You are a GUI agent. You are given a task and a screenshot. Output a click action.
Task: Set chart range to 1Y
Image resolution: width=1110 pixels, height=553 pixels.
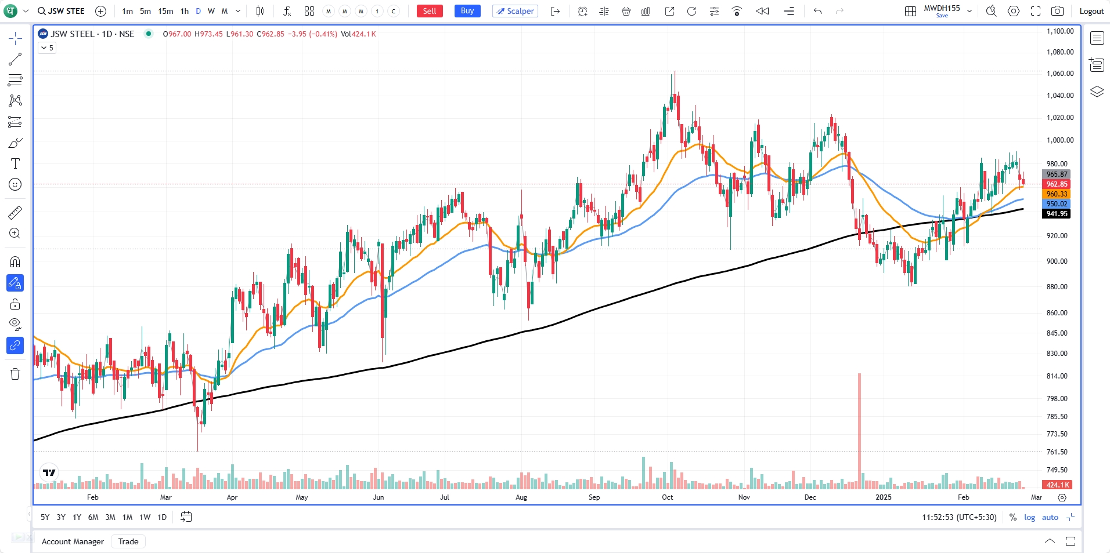pos(77,517)
